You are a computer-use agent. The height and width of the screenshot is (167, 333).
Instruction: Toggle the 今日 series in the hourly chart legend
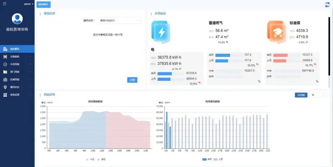(90, 159)
